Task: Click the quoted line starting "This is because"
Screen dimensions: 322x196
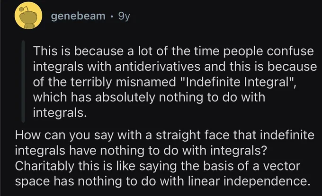Action: point(173,51)
